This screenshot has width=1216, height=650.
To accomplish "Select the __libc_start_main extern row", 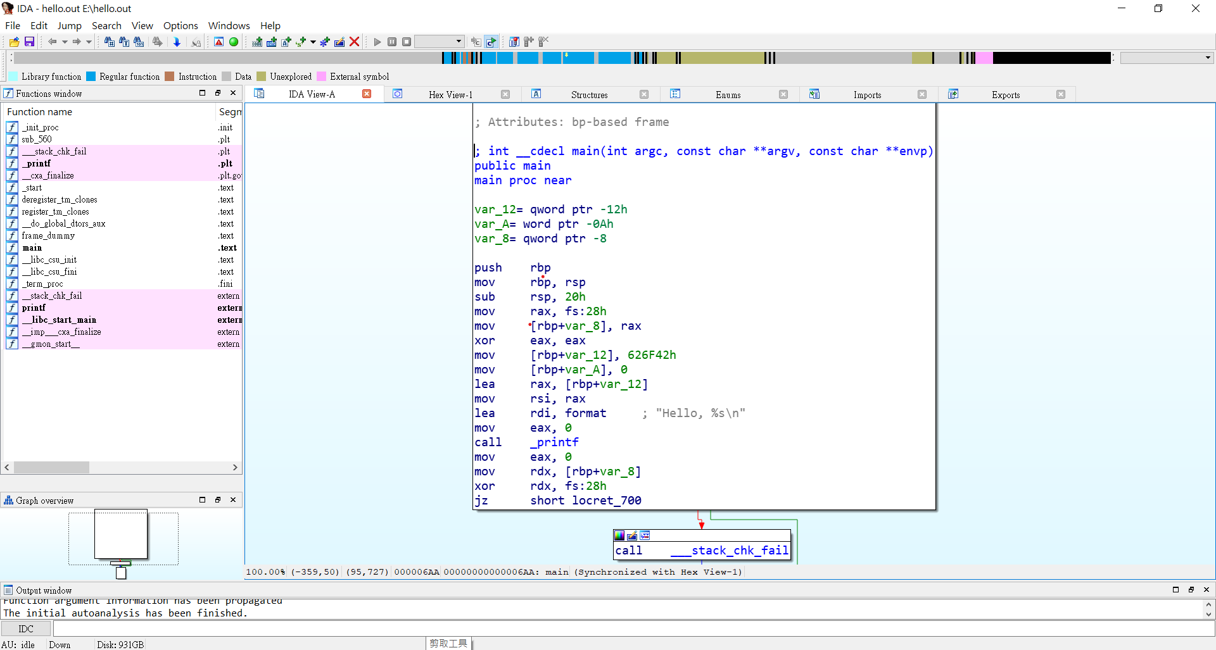I will pos(123,320).
